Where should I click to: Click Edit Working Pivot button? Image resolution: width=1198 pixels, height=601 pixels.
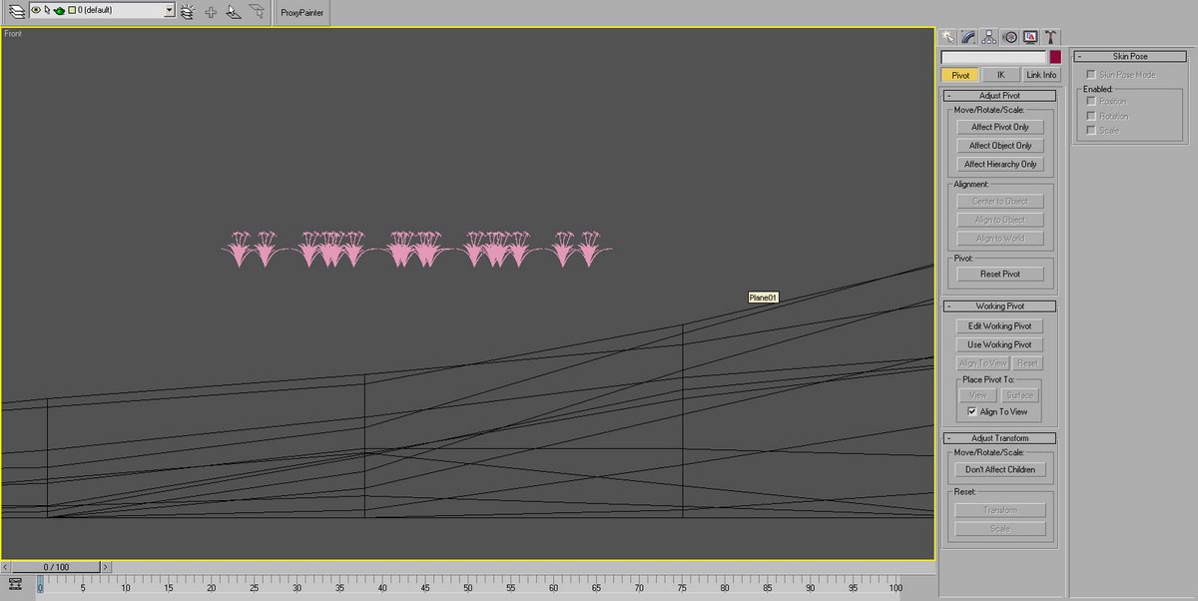[x=1000, y=326]
